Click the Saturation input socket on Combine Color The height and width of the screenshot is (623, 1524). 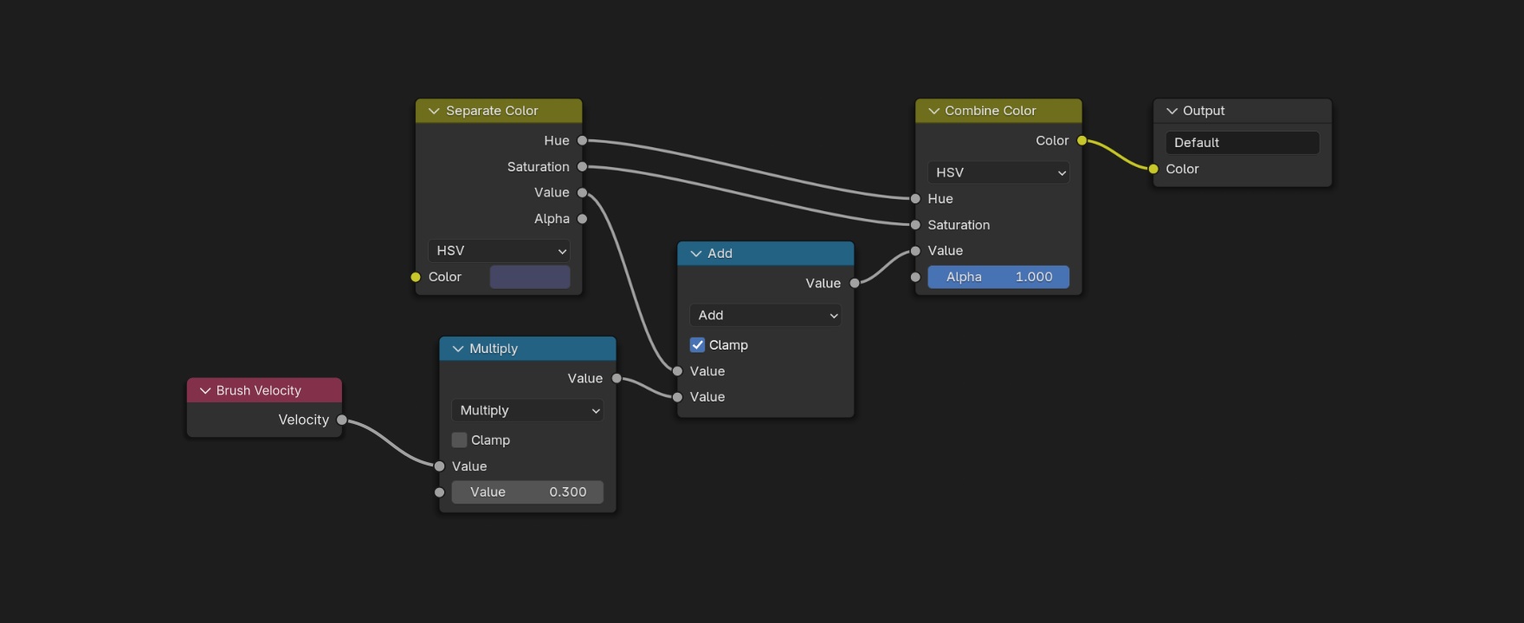click(x=915, y=225)
